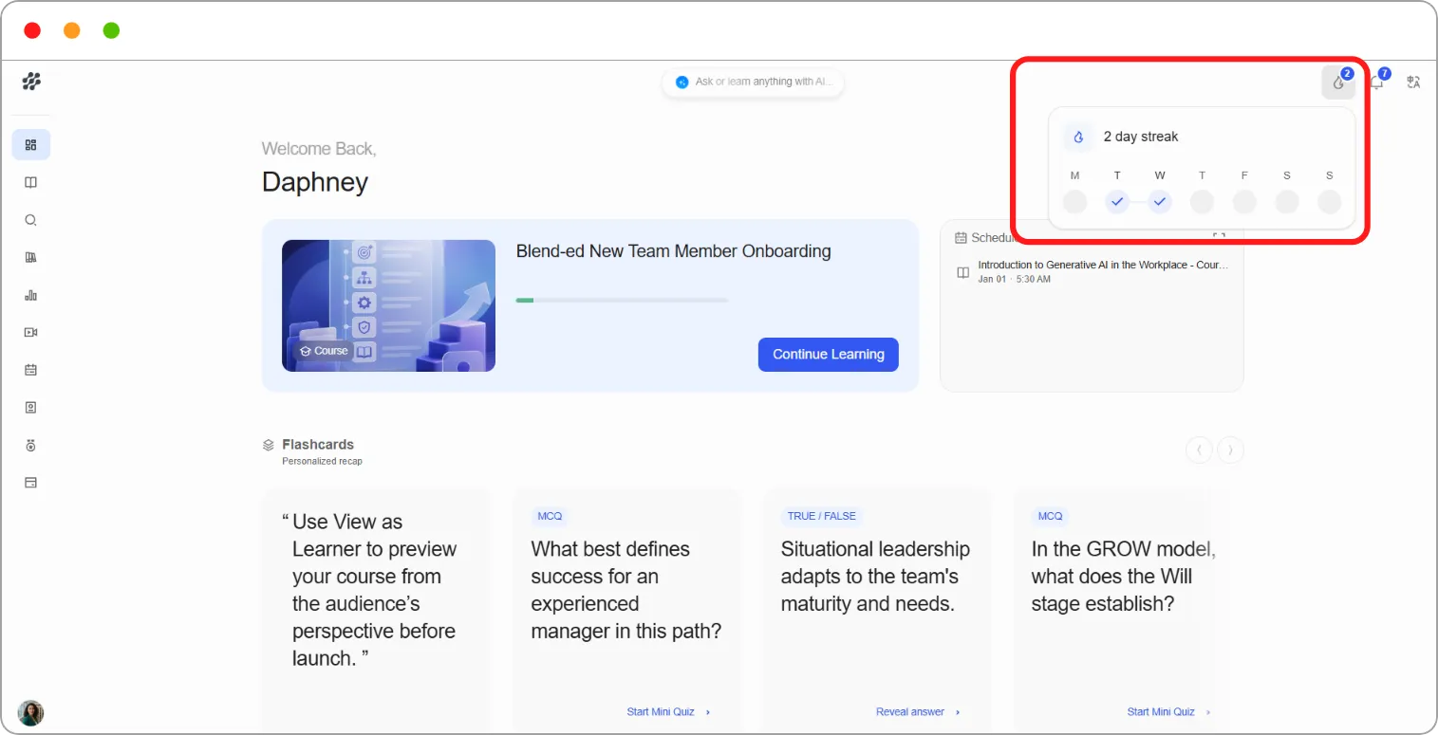Click 'Blend-ed New Team Member Onboarding' title
1438x735 pixels.
(x=673, y=251)
